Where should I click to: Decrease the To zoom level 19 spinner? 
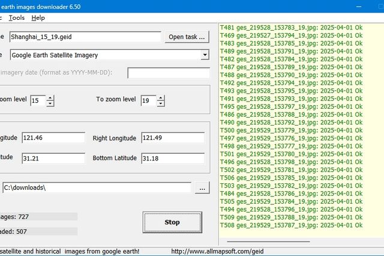point(161,103)
